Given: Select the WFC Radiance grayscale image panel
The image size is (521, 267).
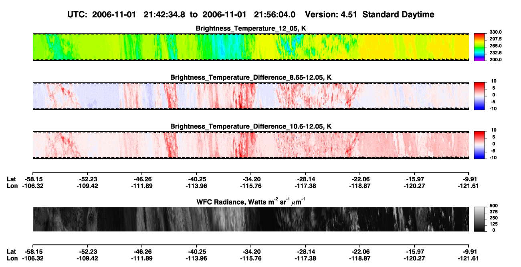Looking at the screenshot, I should (250, 219).
